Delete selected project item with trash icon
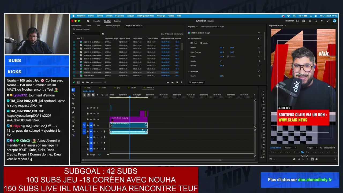 coord(181,82)
